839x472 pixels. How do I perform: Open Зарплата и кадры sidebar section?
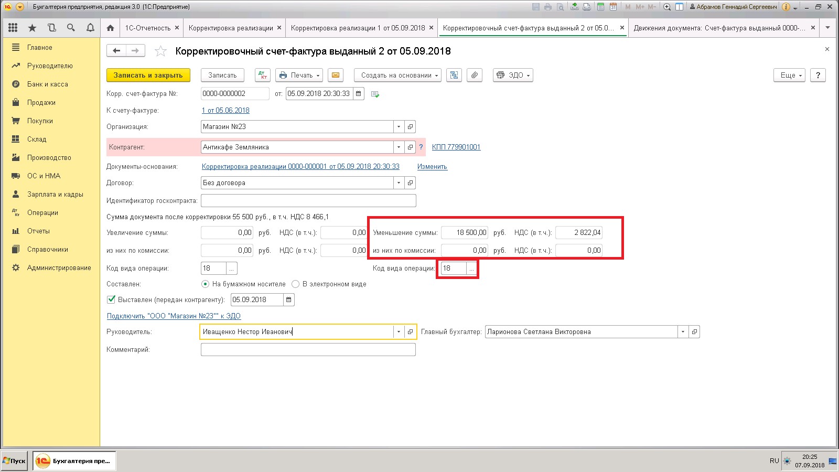(55, 194)
